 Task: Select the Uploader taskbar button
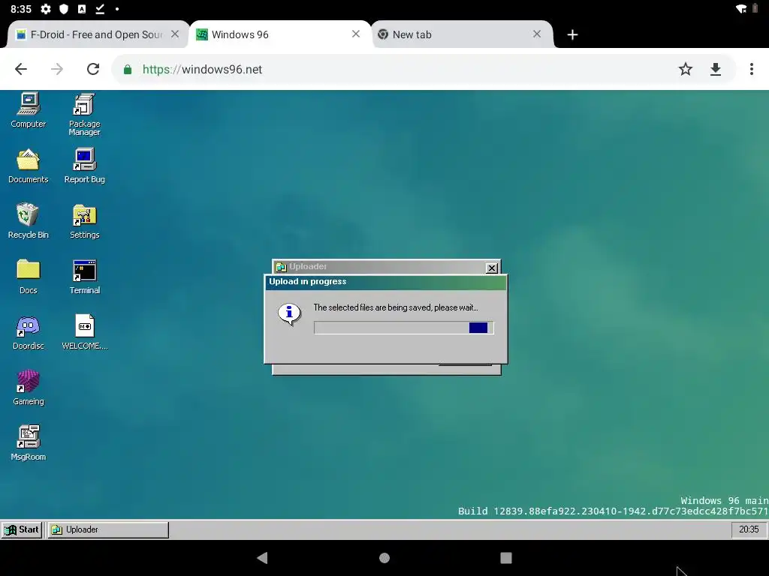(x=108, y=529)
